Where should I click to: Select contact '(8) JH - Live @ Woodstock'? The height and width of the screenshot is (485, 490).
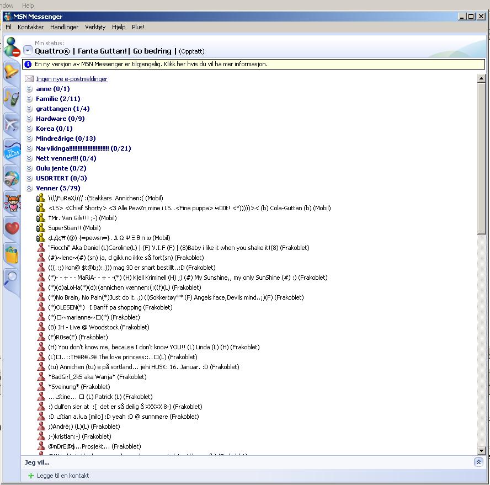[98, 327]
